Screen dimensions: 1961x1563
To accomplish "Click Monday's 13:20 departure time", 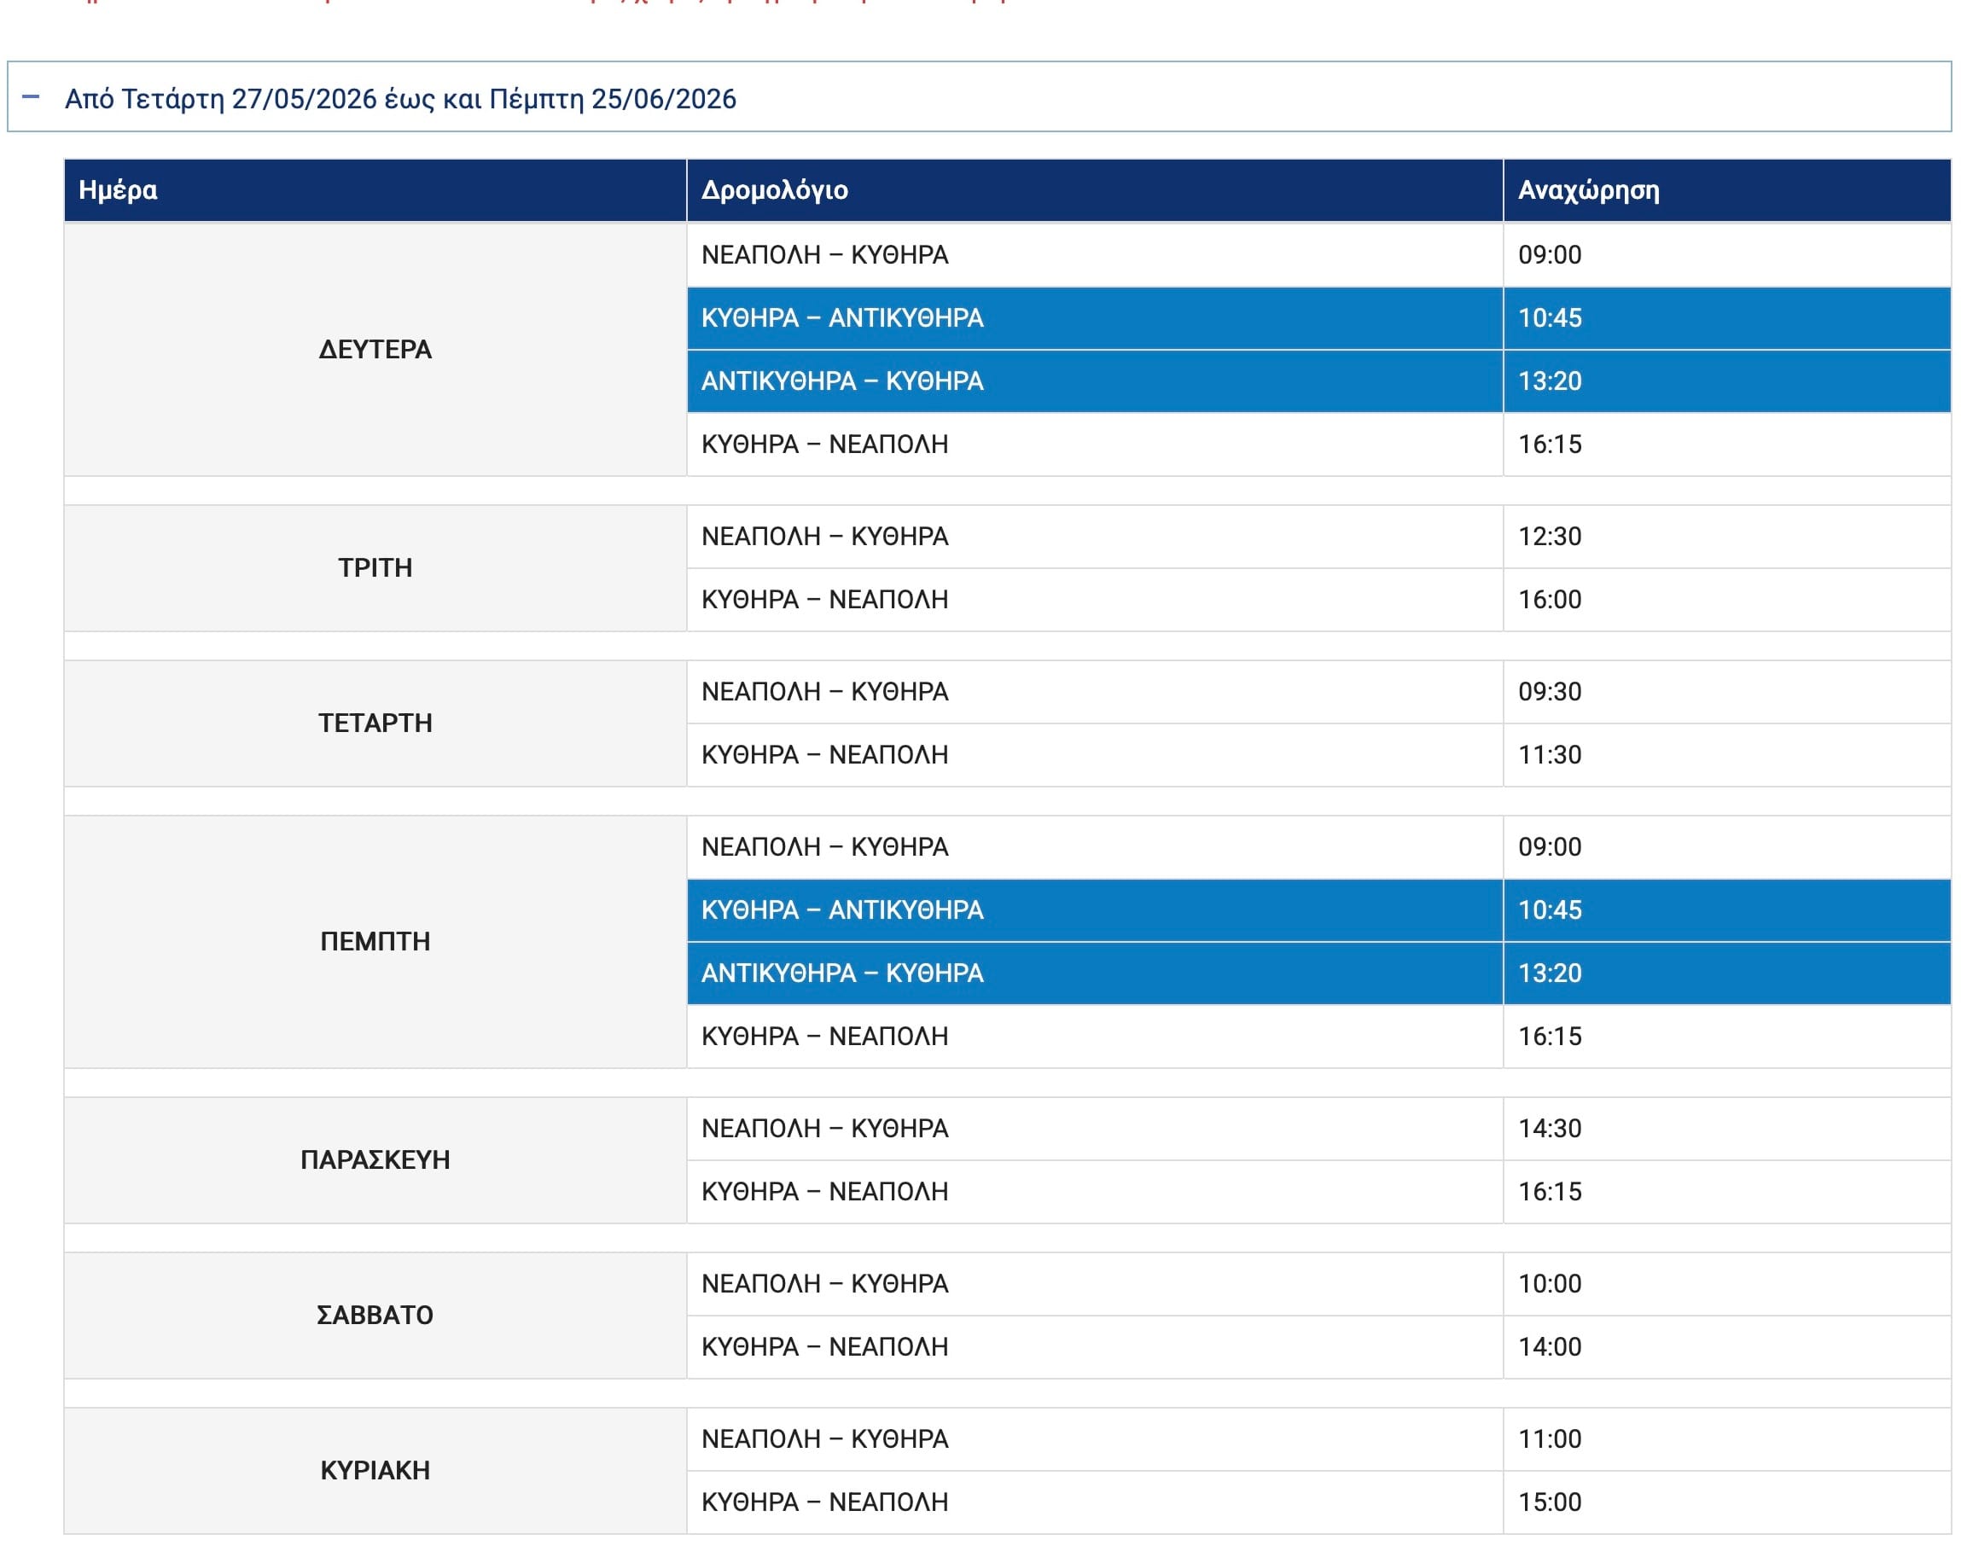I will click(1549, 381).
